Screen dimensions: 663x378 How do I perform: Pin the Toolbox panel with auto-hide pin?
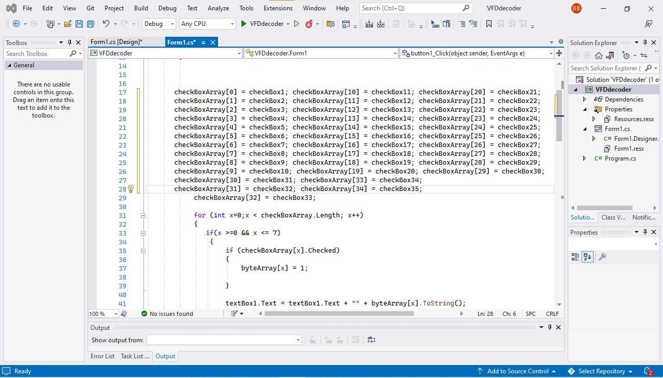pyautogui.click(x=69, y=42)
